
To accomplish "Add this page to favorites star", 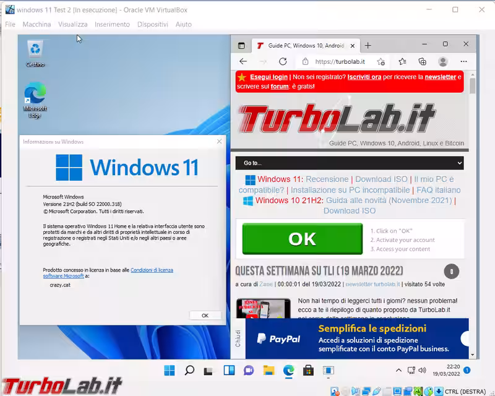I will (x=381, y=62).
